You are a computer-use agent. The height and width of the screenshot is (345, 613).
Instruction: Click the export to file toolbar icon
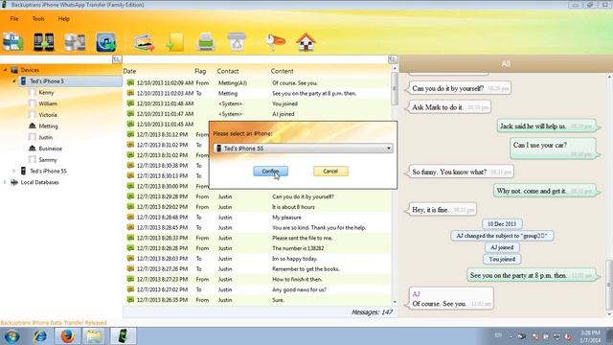174,42
